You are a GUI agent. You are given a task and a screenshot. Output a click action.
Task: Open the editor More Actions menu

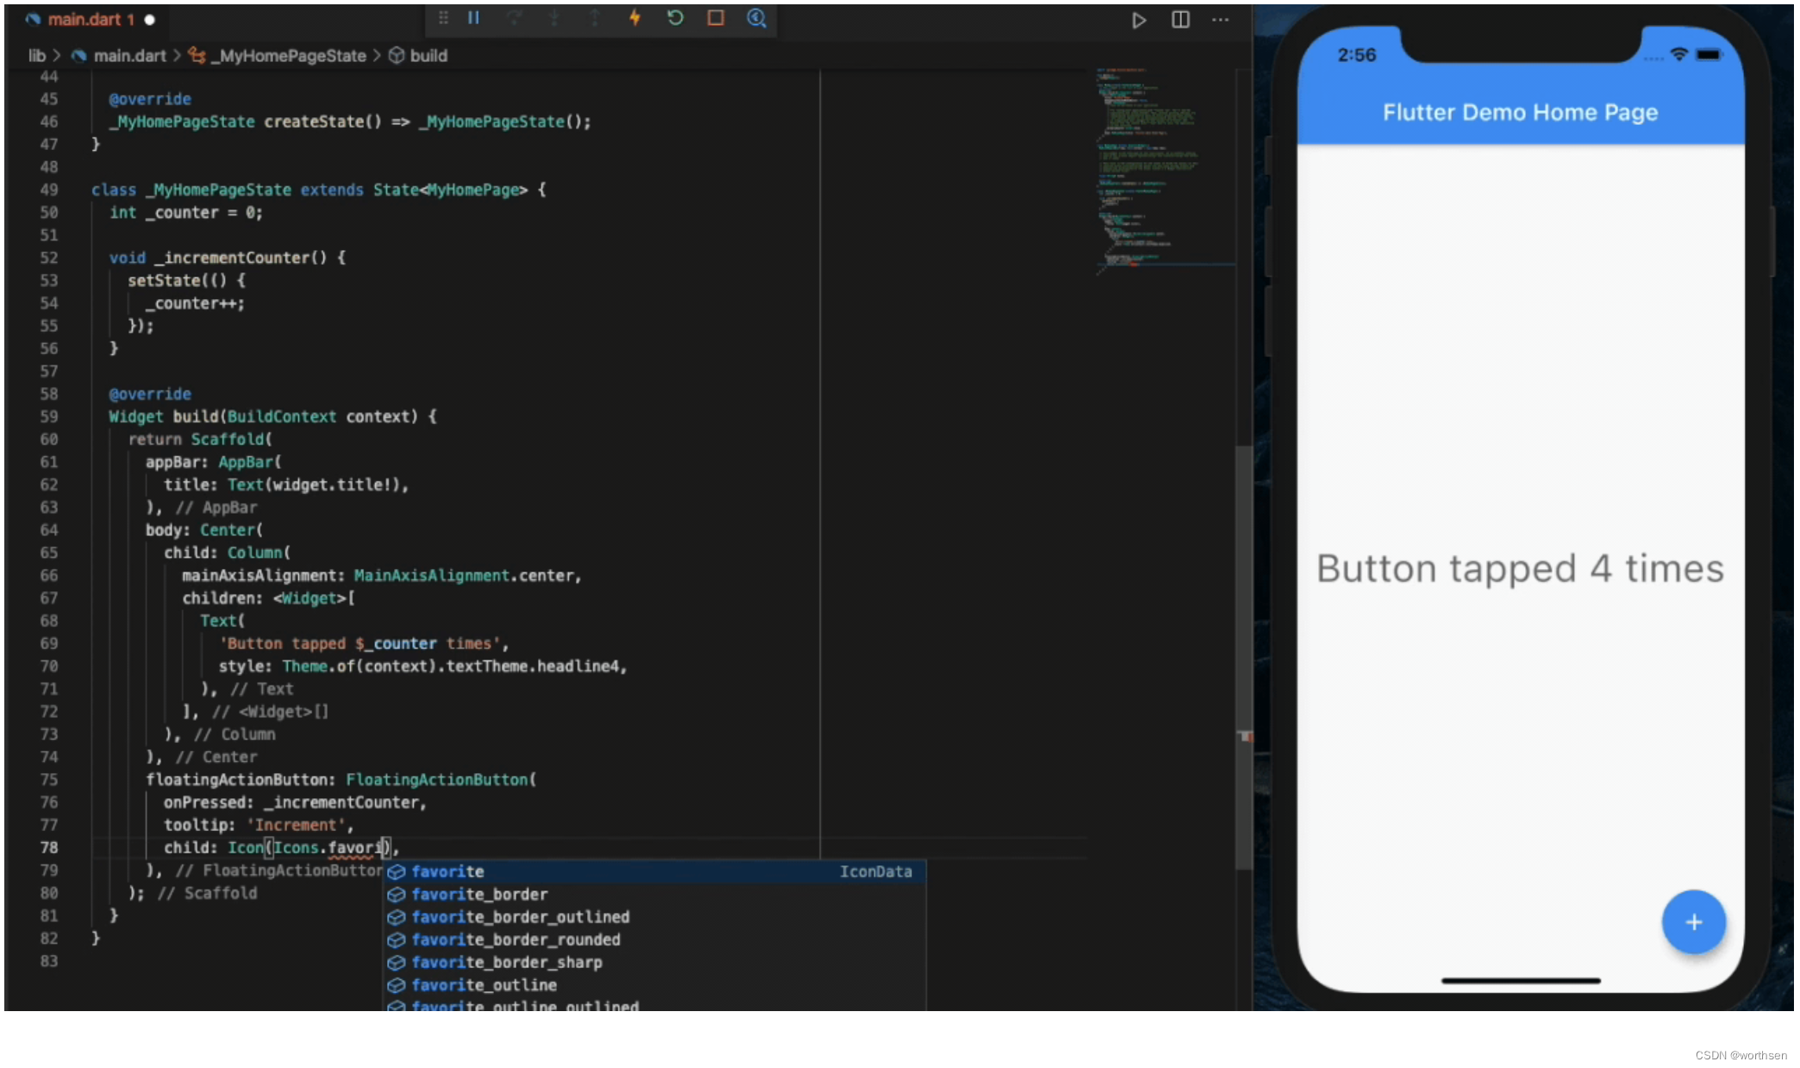point(1220,20)
